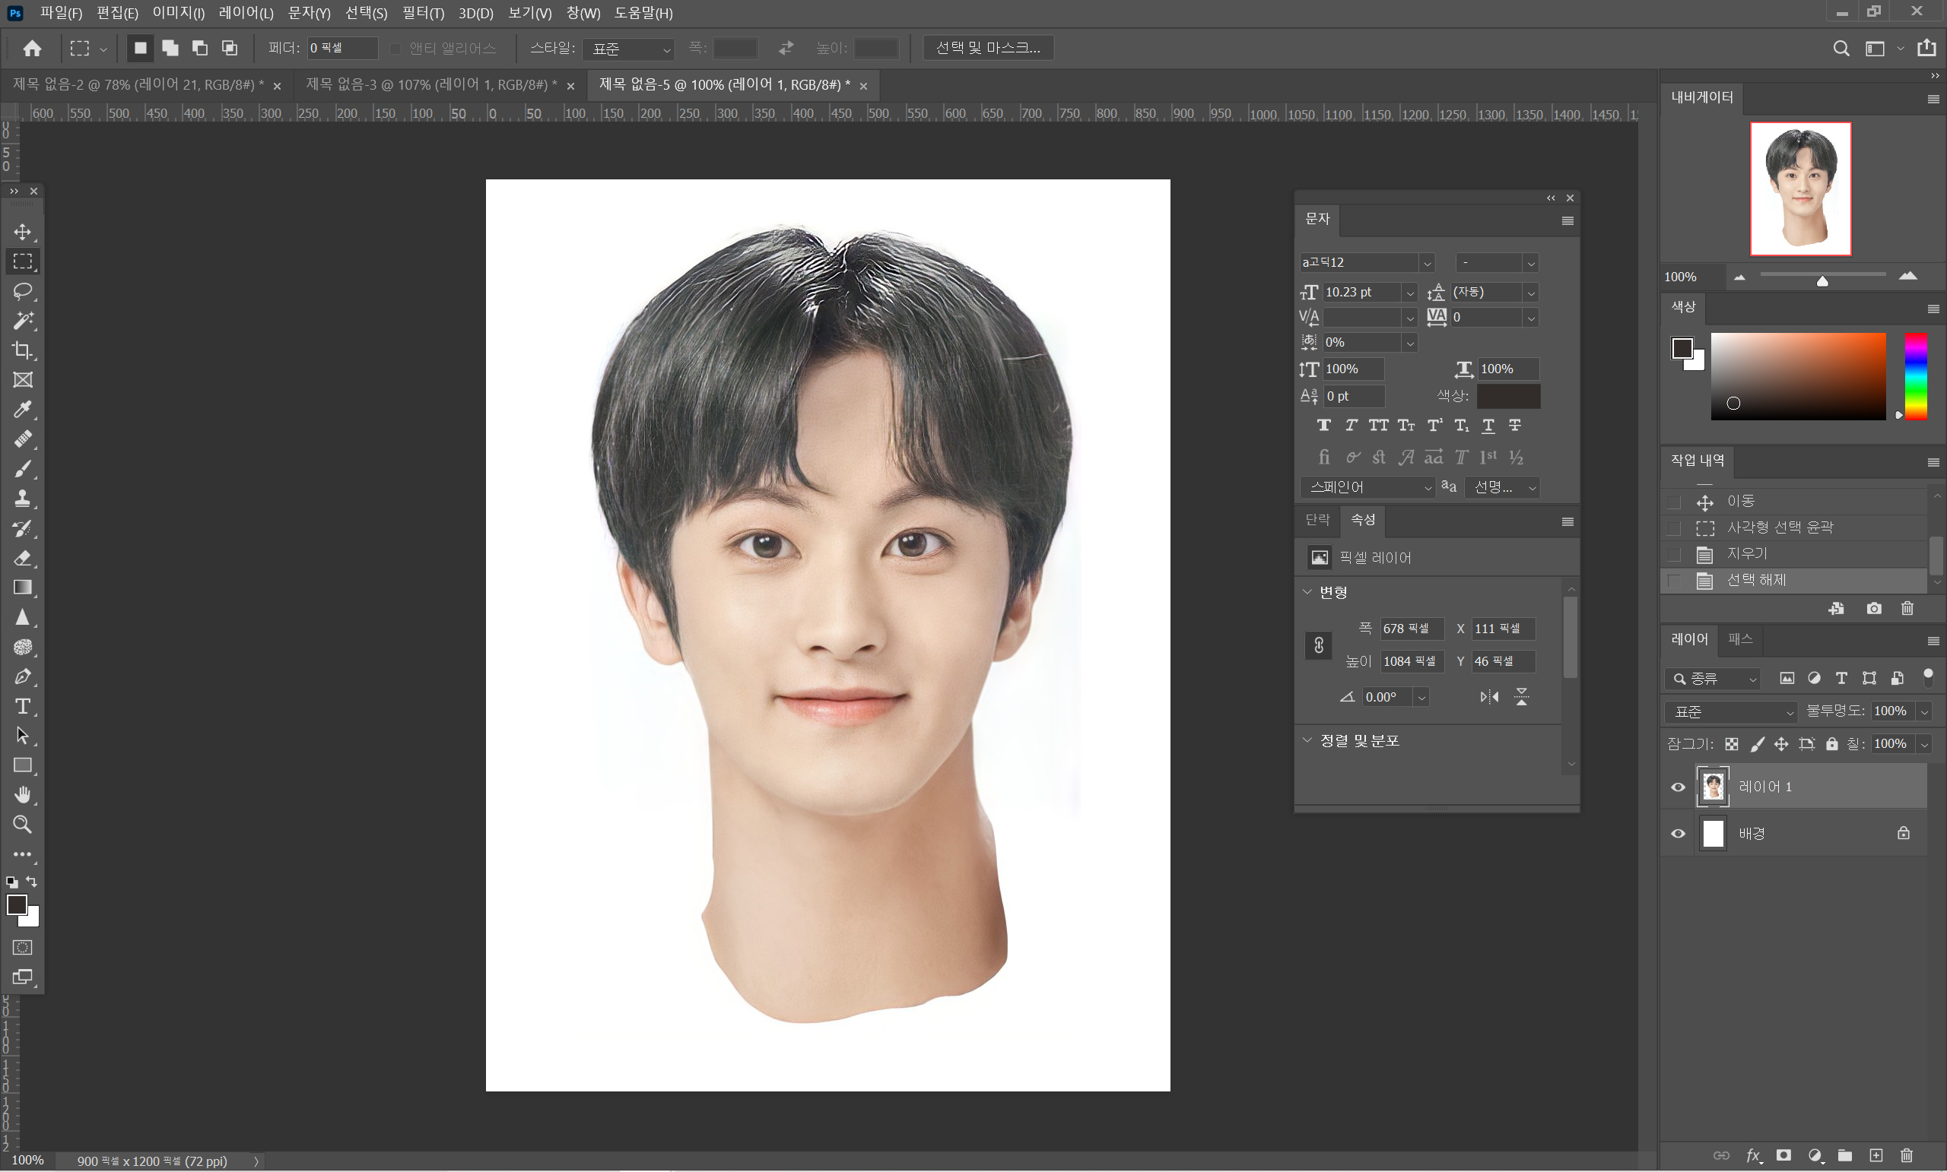Image resolution: width=1947 pixels, height=1172 pixels.
Task: Choose the Crop tool
Action: click(22, 350)
